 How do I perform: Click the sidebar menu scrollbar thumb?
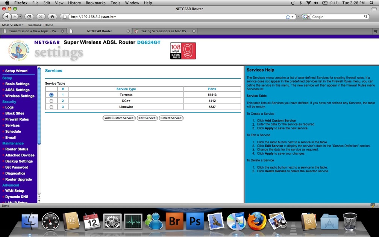39,105
